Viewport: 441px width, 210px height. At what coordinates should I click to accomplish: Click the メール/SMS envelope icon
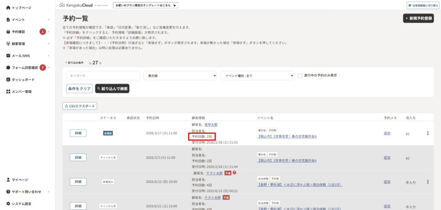(8, 56)
